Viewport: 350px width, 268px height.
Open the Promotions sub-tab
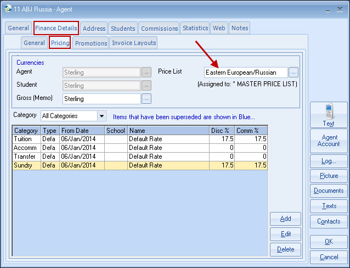click(x=91, y=43)
